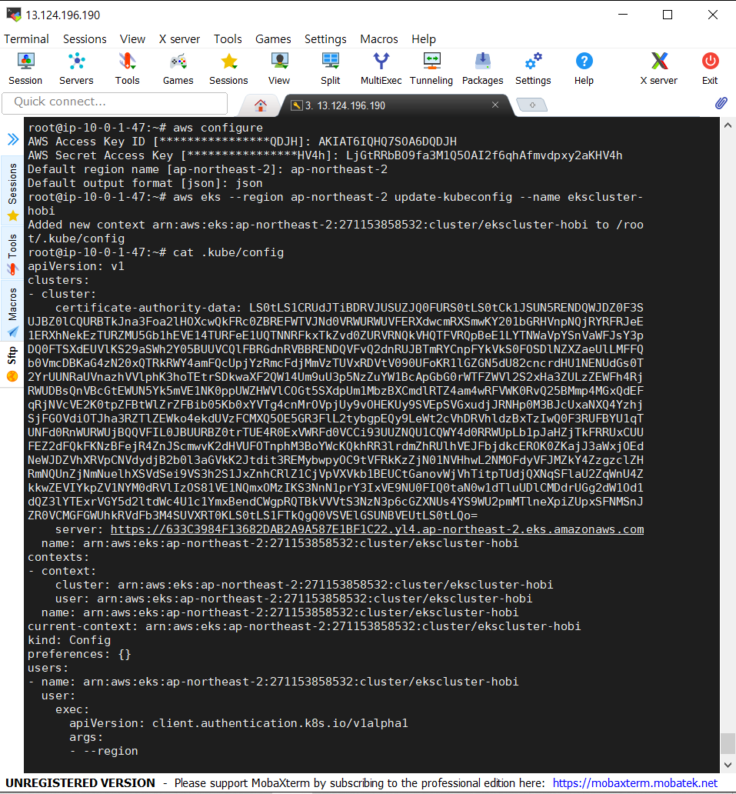Open the Games toolbar icon
Screen dimensions: 736x794
pyautogui.click(x=178, y=69)
